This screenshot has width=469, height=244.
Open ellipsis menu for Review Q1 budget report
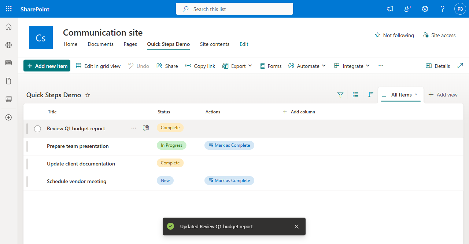pos(134,128)
